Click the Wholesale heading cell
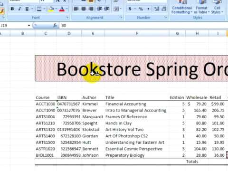This screenshot has width=228, height=171. tap(197, 97)
